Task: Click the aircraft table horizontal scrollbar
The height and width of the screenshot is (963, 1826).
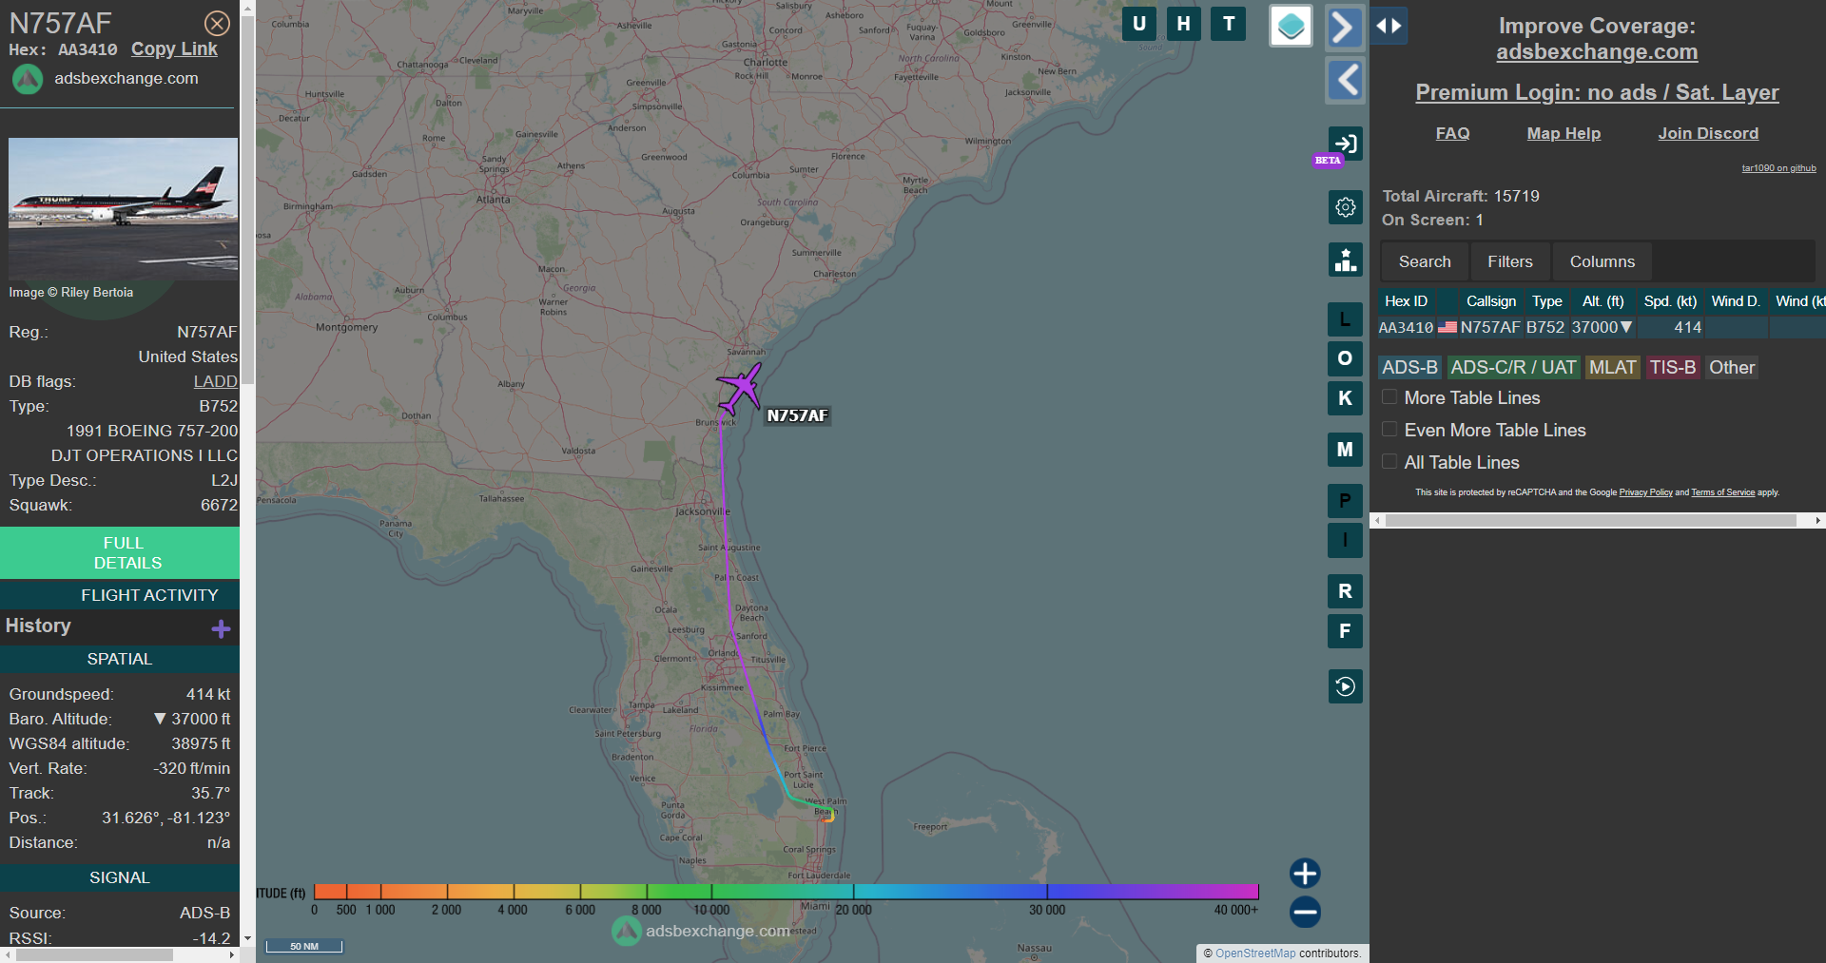Action: (1591, 520)
